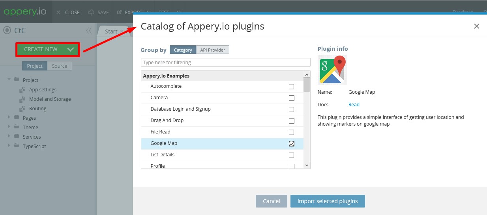Viewport: 487px width, 215px height.
Task: Click the Cancel button
Action: 271,201
